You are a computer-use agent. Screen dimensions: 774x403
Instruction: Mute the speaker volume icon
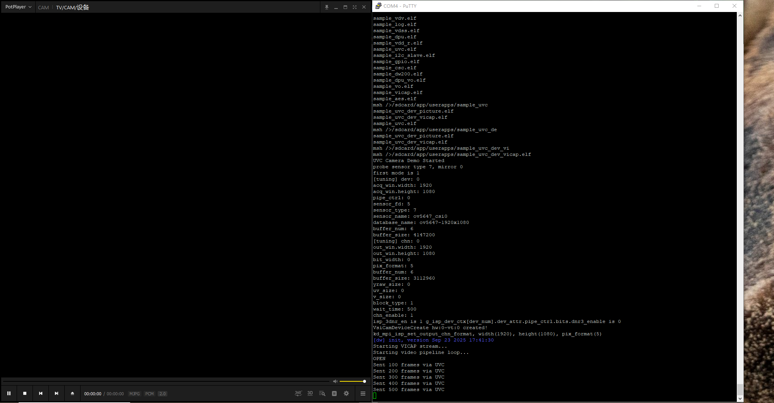335,381
